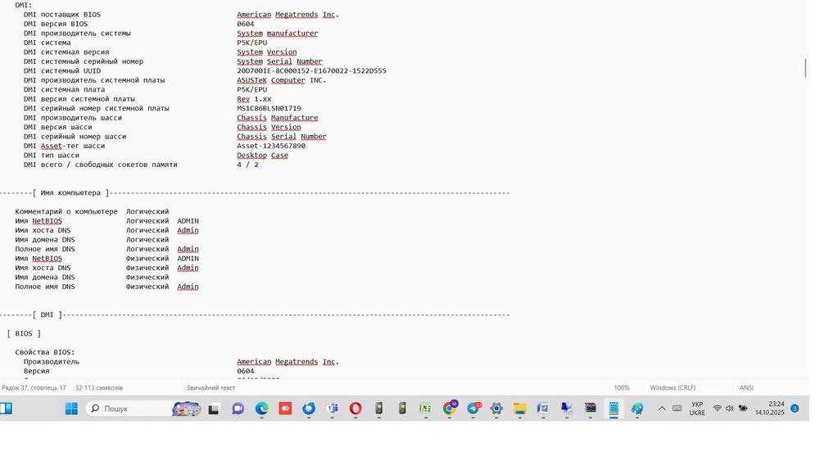
Task: Click the Chassis Serial Number value
Action: click(282, 137)
